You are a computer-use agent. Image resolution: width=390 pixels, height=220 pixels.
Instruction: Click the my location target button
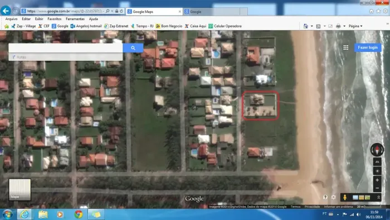[377, 171]
